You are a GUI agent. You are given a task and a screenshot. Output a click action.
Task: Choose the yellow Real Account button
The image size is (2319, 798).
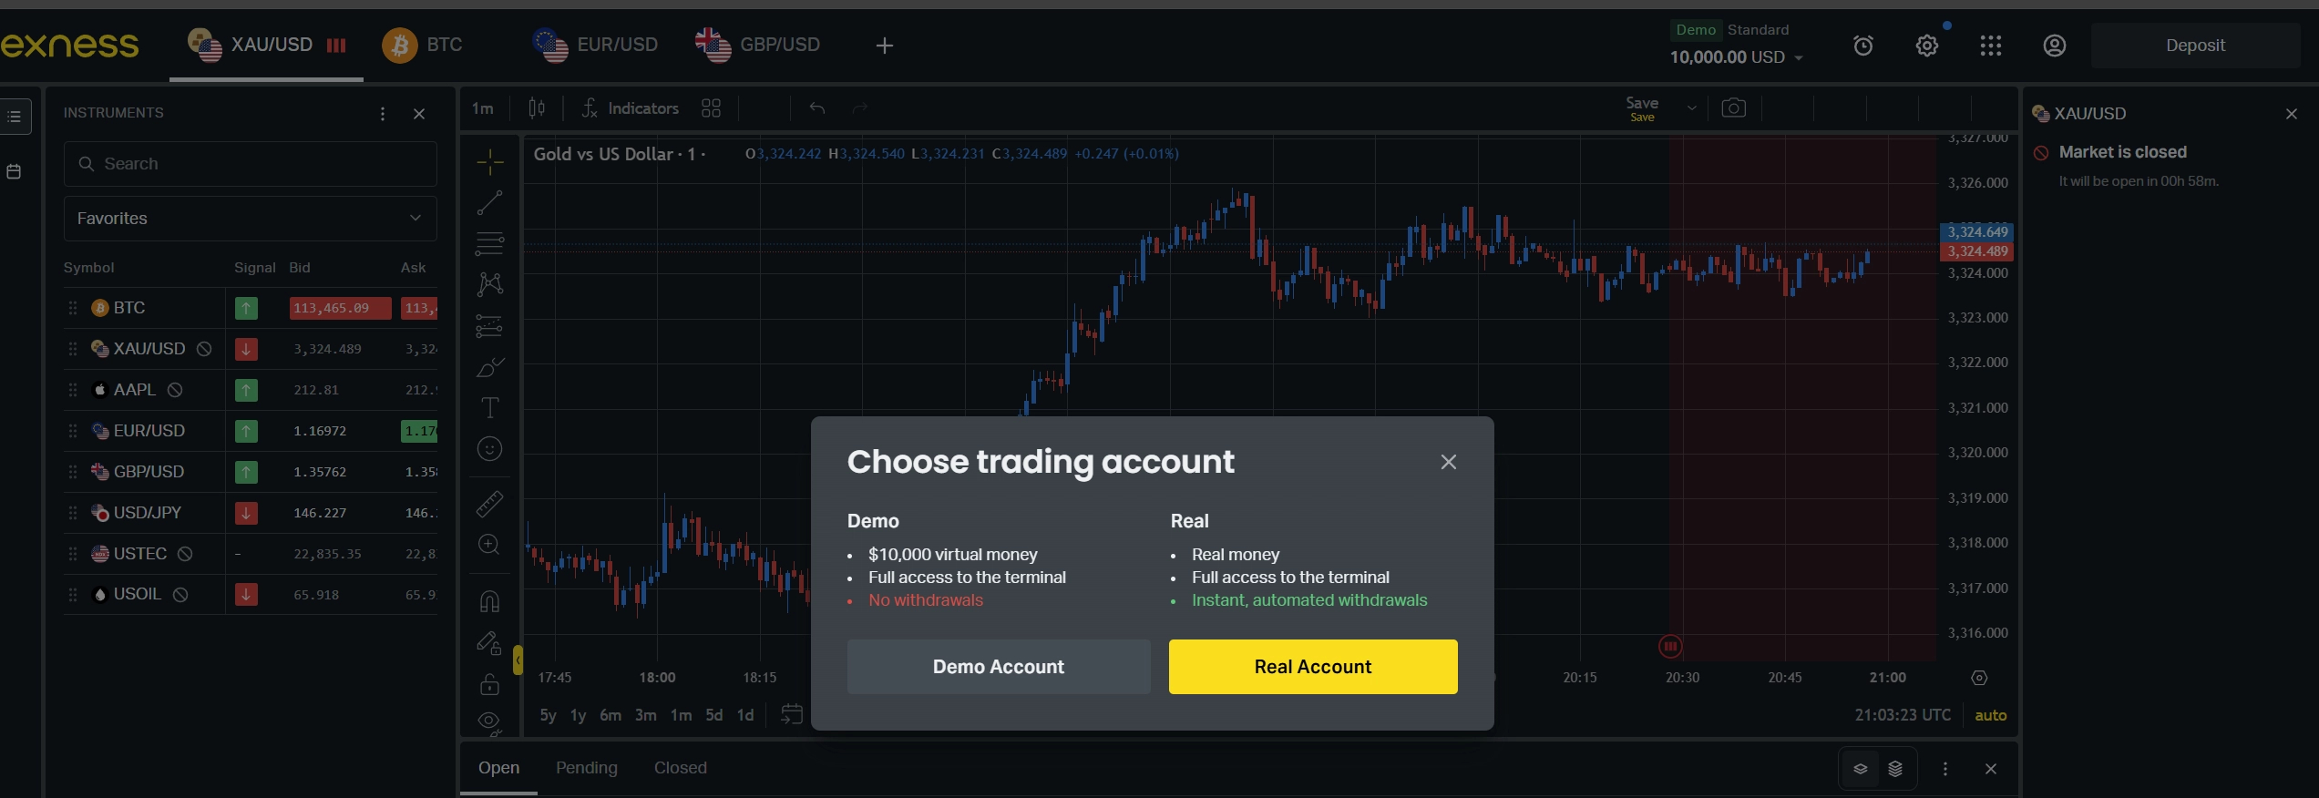point(1313,667)
